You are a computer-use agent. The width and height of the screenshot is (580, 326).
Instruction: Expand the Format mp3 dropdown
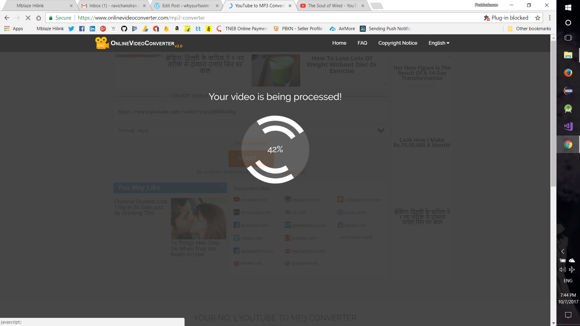[x=381, y=130]
